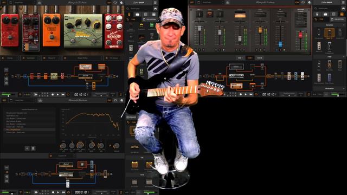The width and height of the screenshot is (347, 195).
Task: Open the cab model dropdown under the IR panel
Action: (74, 156)
